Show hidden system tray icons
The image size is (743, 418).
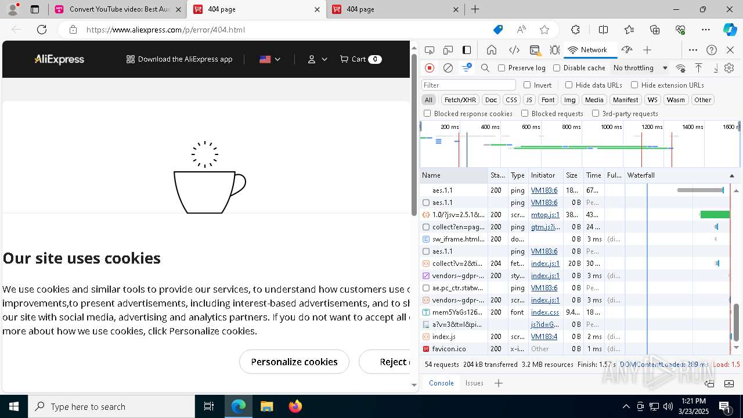pyautogui.click(x=626, y=406)
